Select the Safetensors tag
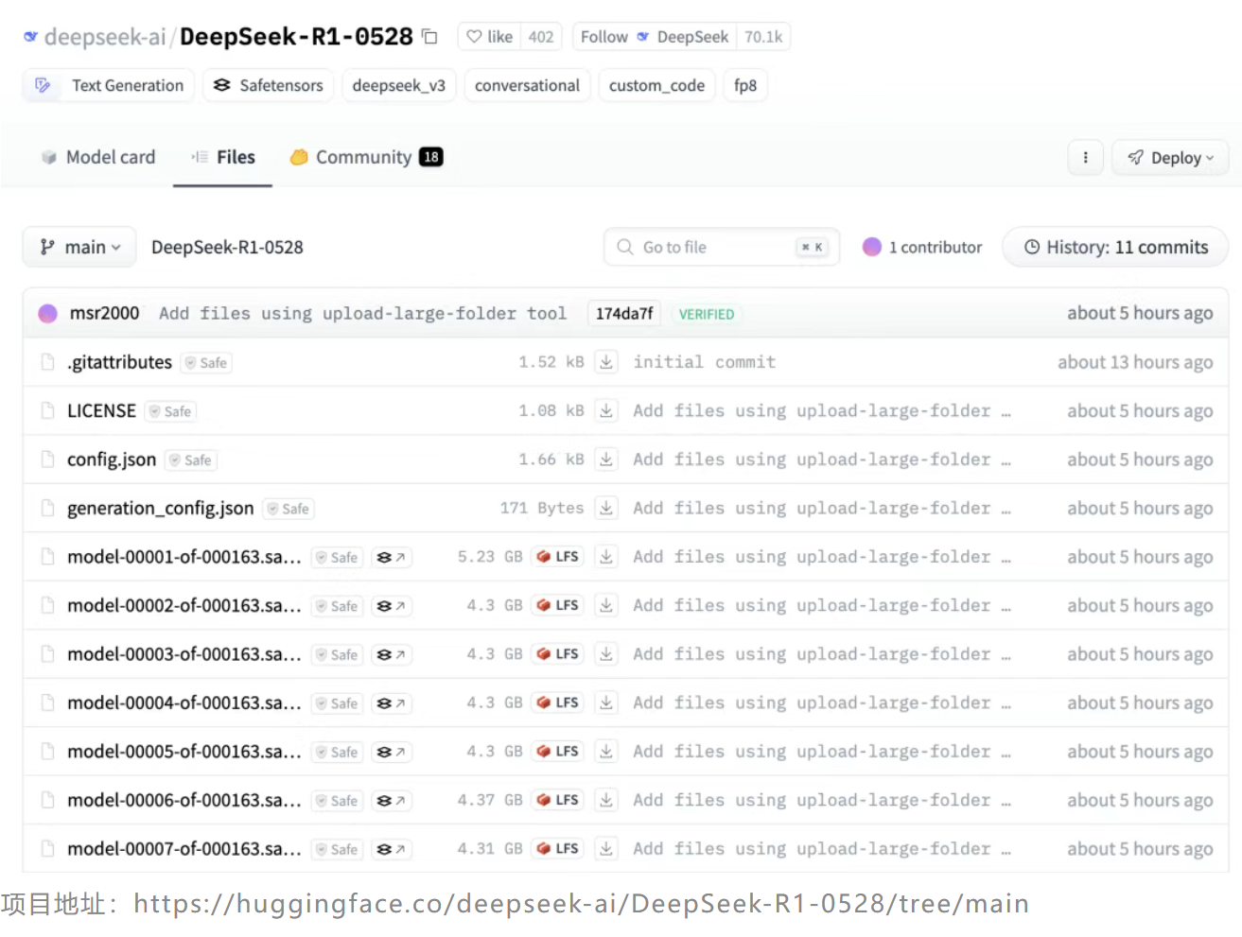Image resolution: width=1242 pixels, height=937 pixels. pyautogui.click(x=269, y=85)
